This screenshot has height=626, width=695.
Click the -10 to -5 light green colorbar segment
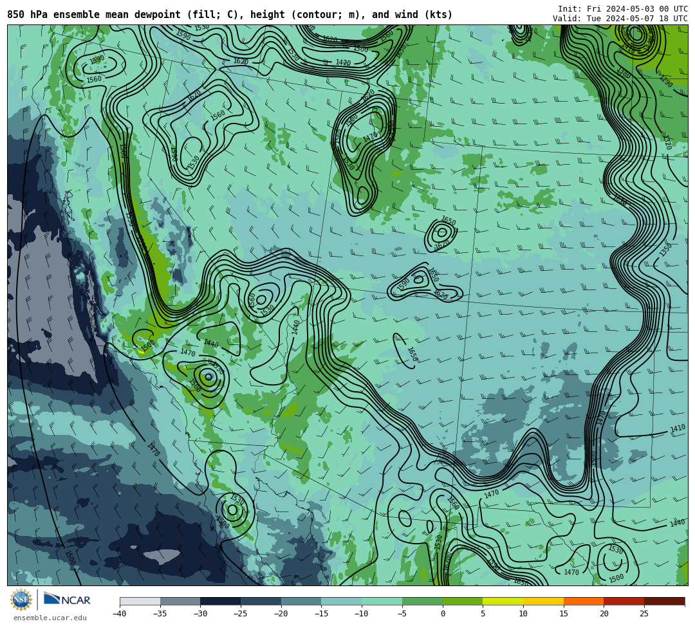(382, 601)
